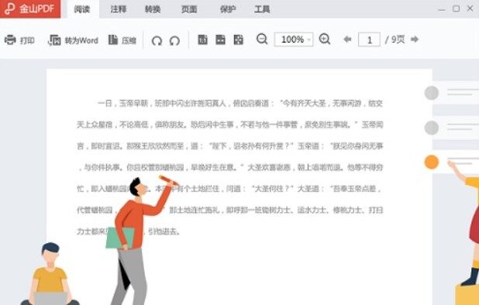The height and width of the screenshot is (305, 479).
Task: Click the 压缩 label
Action: click(129, 40)
